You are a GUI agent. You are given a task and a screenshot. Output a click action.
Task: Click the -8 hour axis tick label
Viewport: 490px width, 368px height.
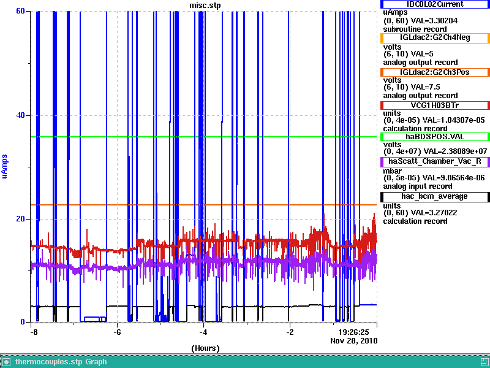(x=34, y=332)
